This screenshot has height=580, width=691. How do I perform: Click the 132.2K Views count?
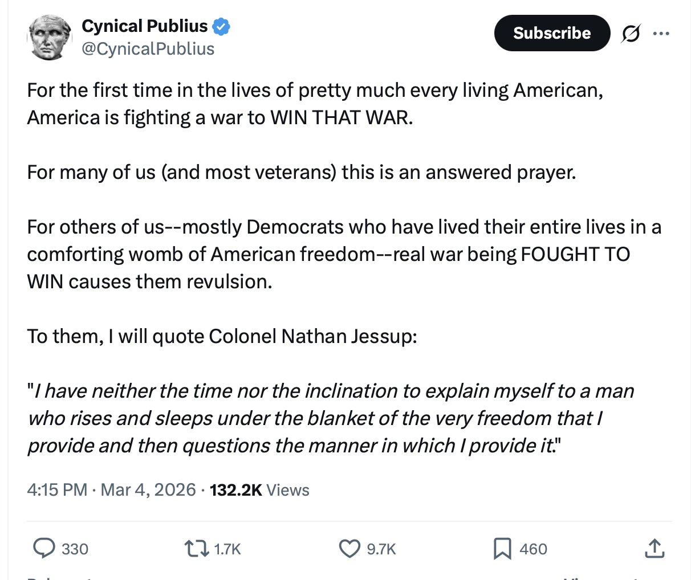tap(259, 490)
